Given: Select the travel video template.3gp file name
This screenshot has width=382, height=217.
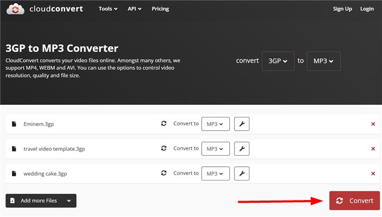Looking at the screenshot, I should (54, 149).
